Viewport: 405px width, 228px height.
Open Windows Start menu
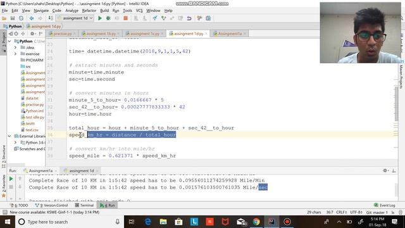[x=7, y=222]
